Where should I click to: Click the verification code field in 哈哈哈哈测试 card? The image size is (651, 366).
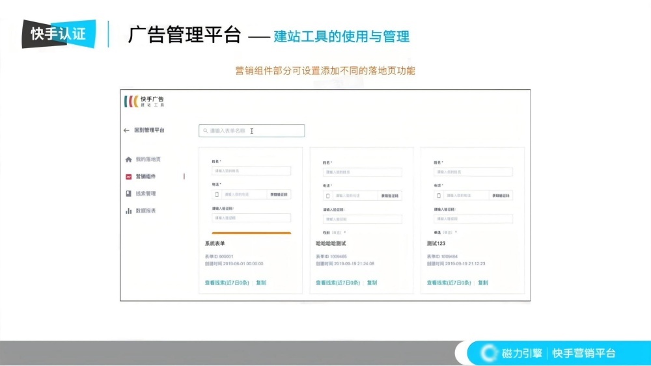(362, 219)
